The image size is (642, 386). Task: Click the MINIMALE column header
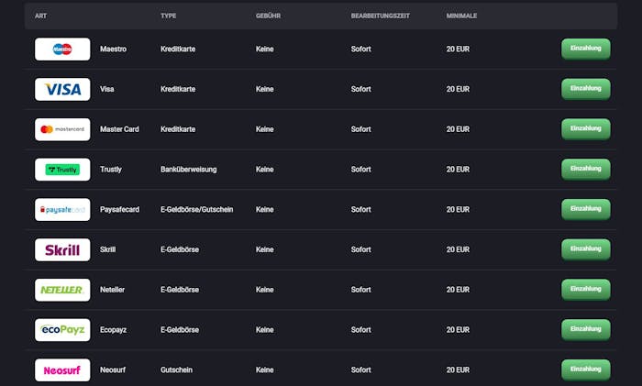coord(461,16)
